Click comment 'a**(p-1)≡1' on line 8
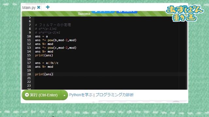This screenshot has width=209, height=117. pos(46,29)
